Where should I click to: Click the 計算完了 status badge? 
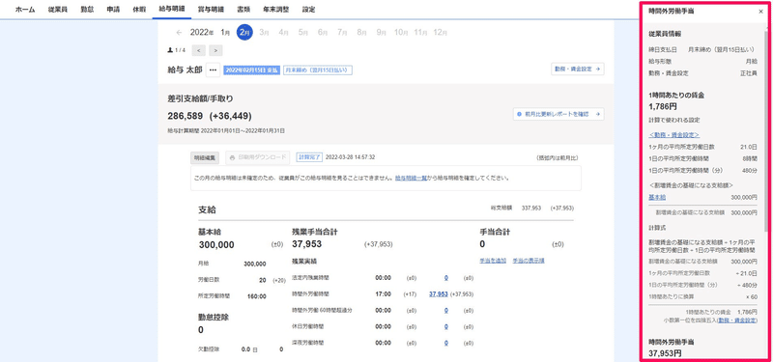click(309, 157)
